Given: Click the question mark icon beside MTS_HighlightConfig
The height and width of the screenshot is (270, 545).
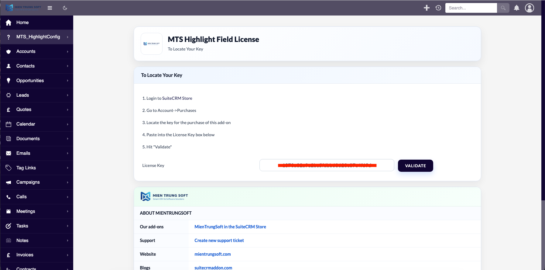Looking at the screenshot, I should click(9, 37).
